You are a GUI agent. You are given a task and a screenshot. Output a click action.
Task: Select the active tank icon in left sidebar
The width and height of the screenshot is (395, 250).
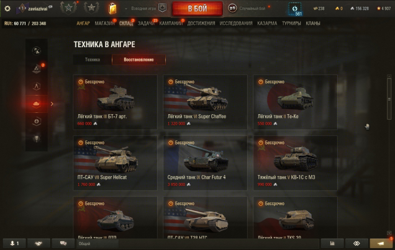click(37, 104)
